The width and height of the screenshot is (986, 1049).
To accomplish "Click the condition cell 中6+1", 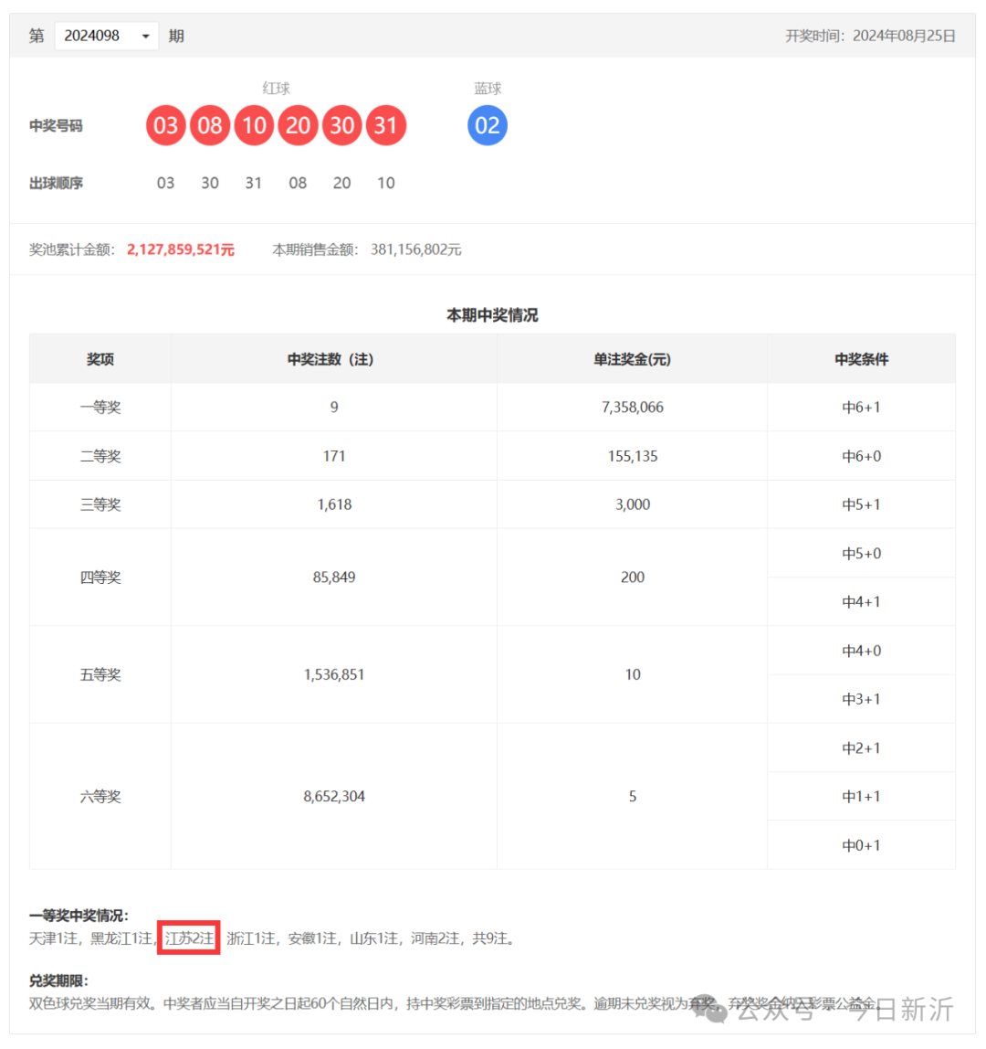I will [862, 408].
